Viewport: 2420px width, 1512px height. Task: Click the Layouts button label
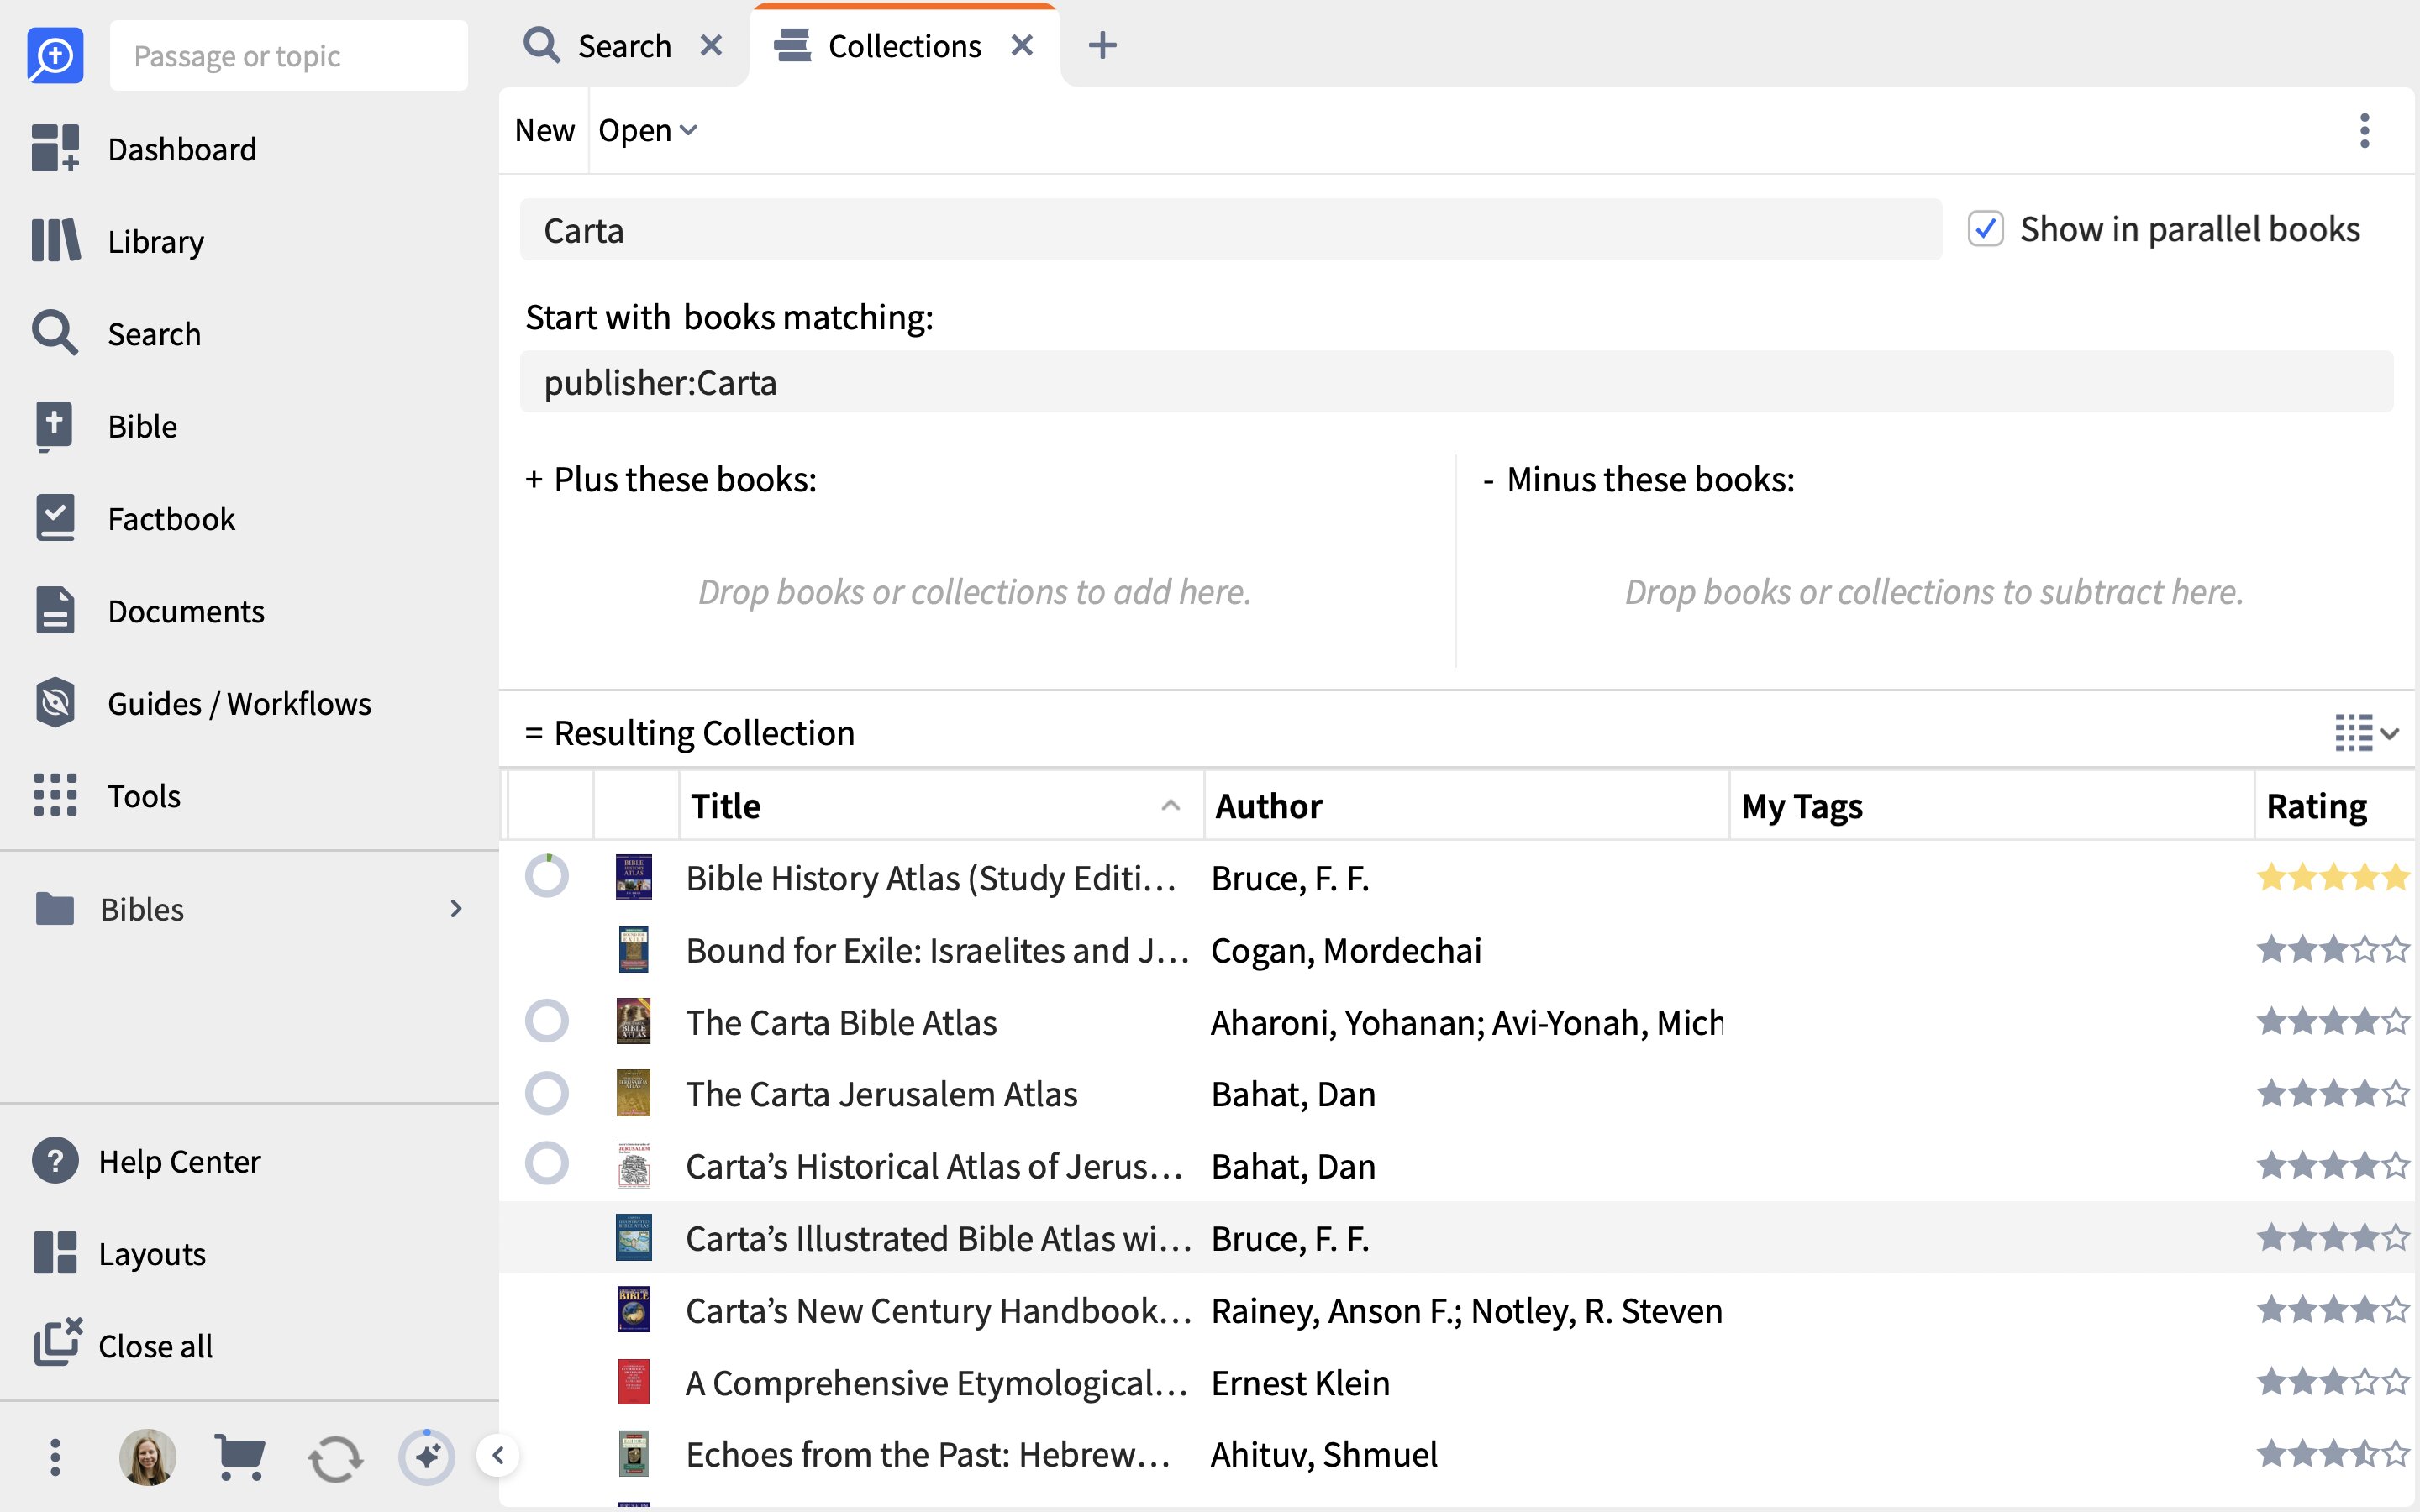coord(152,1253)
